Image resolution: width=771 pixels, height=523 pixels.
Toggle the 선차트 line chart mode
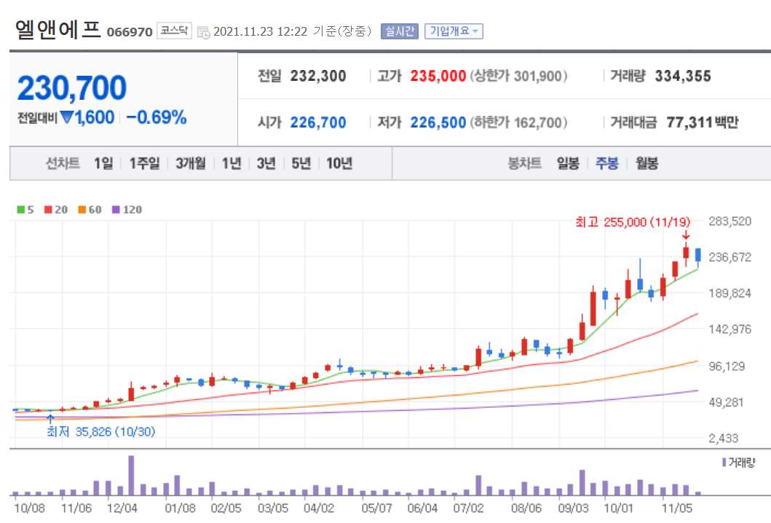(64, 164)
